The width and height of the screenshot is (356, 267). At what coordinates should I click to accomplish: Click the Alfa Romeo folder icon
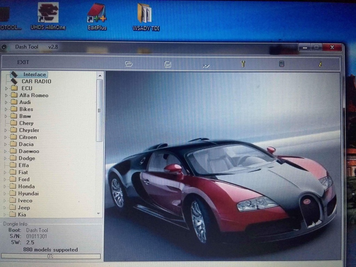coord(14,95)
